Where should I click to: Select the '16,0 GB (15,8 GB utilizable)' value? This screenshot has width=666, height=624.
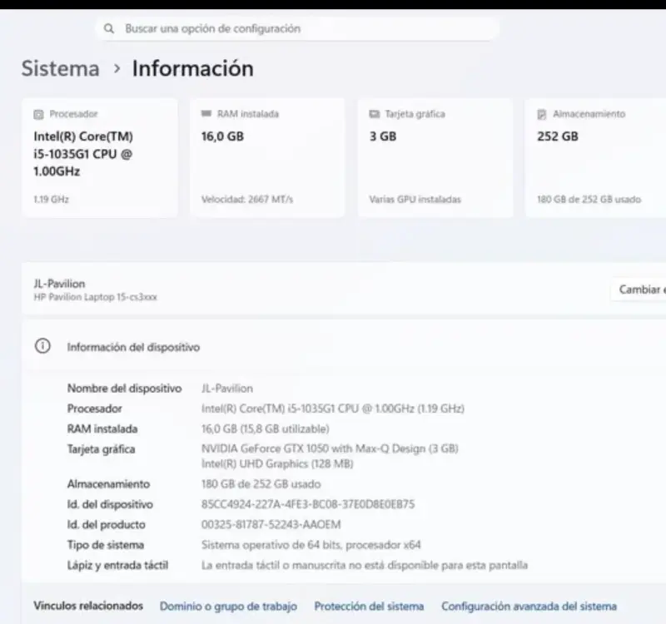pos(265,428)
